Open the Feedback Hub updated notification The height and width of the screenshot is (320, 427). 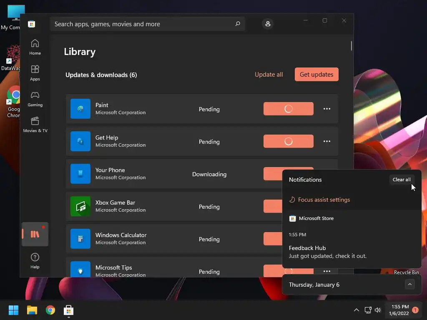pos(352,252)
